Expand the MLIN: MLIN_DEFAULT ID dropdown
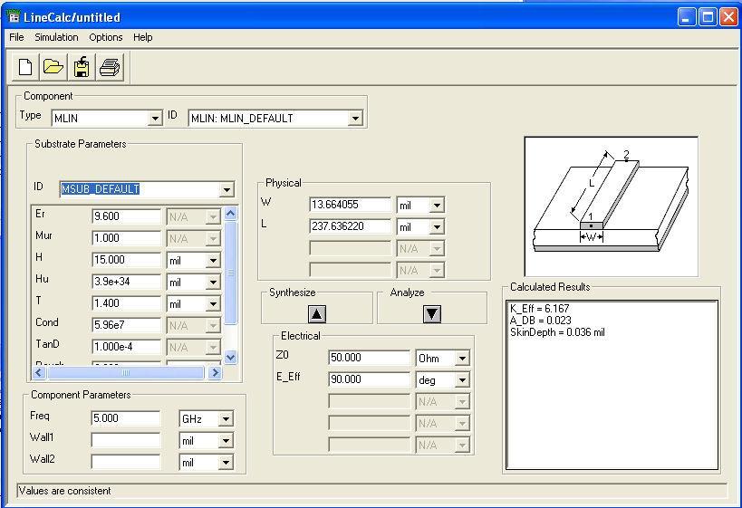The width and height of the screenshot is (742, 508). (355, 119)
